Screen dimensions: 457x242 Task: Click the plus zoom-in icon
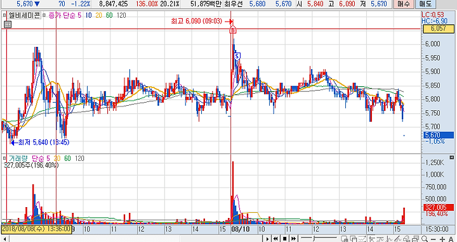[x=442, y=239]
